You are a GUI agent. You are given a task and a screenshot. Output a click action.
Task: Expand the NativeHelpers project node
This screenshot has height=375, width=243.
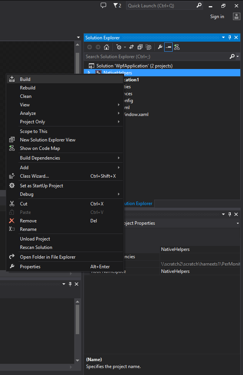[x=89, y=72]
